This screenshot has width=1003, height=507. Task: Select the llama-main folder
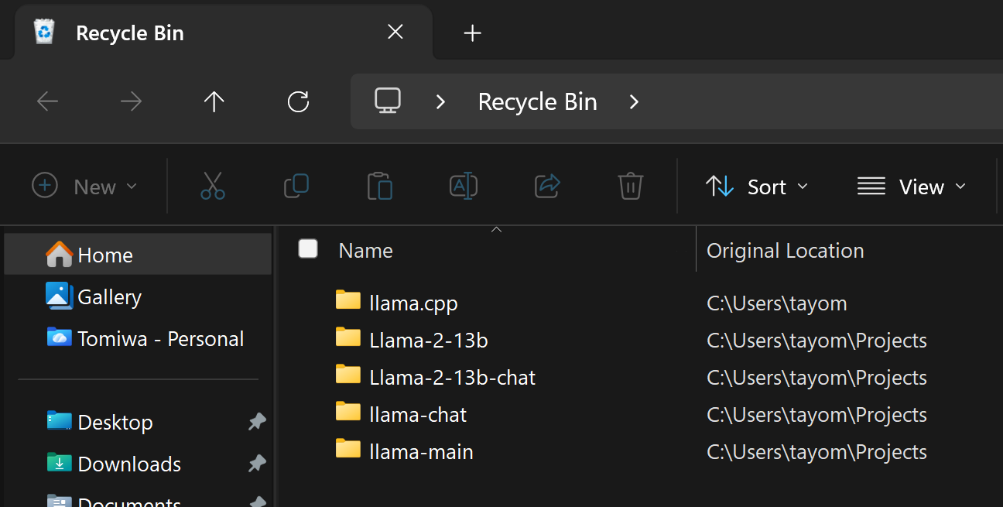[422, 452]
